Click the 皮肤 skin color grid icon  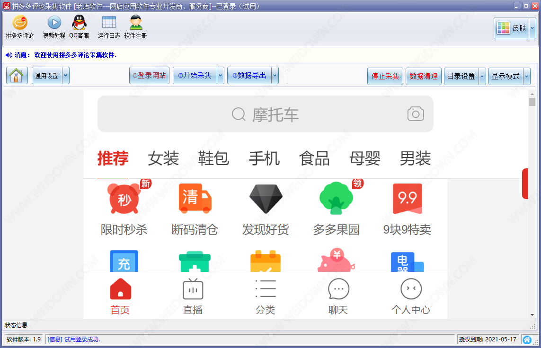click(x=504, y=28)
